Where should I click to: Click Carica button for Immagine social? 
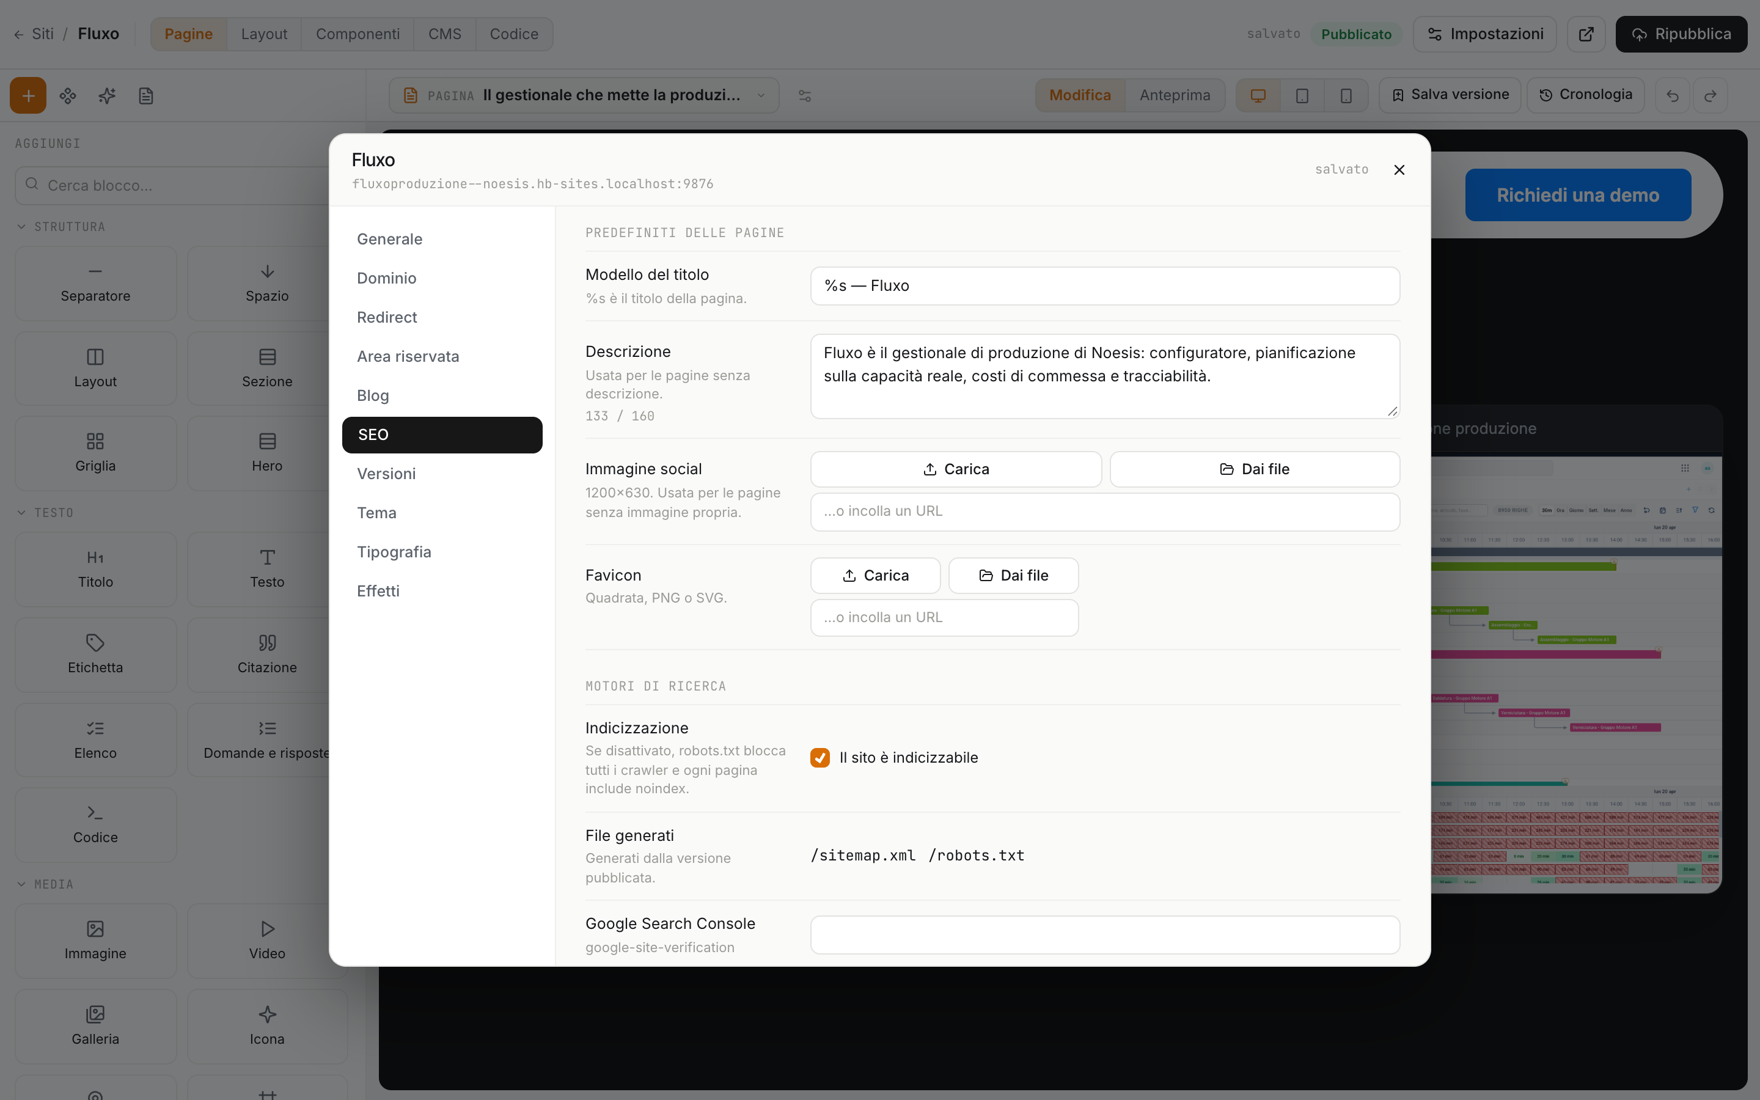(x=956, y=469)
